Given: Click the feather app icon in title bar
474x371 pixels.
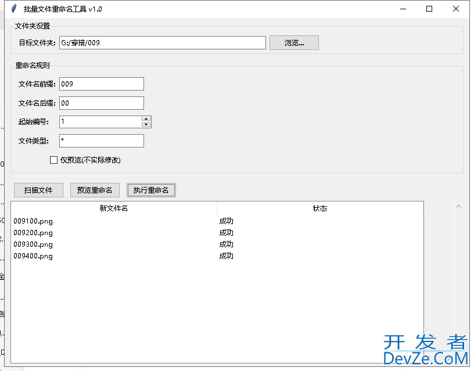Looking at the screenshot, I should click(14, 9).
